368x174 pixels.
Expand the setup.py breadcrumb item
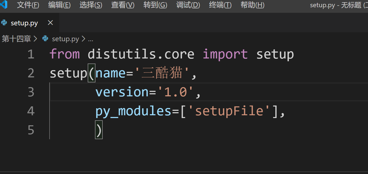tap(65, 39)
